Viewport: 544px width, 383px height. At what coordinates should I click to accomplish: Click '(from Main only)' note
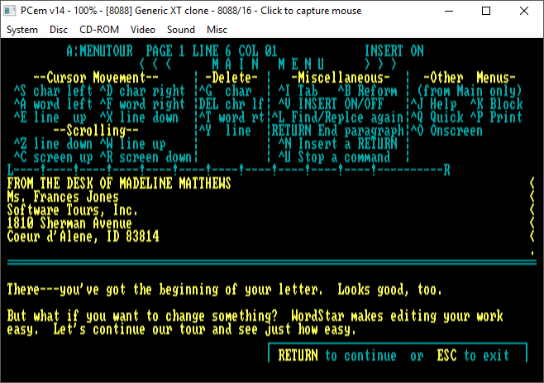(470, 91)
